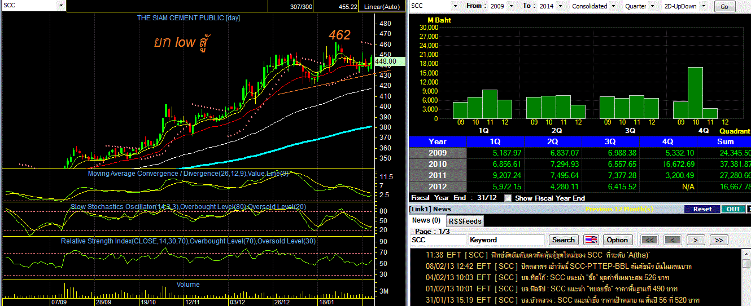
Task: Open the Linear(Auto) scale selector
Action: [381, 7]
